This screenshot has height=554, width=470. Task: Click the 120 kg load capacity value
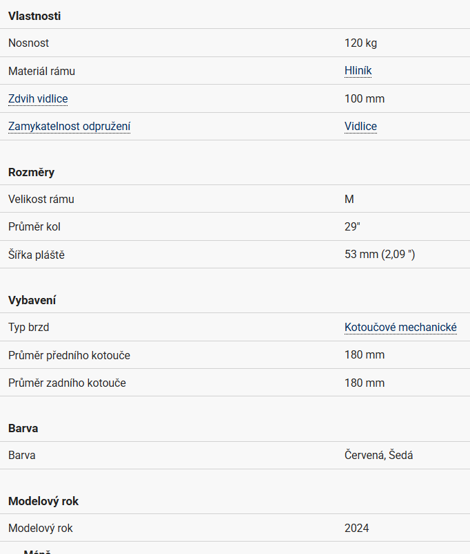(360, 43)
